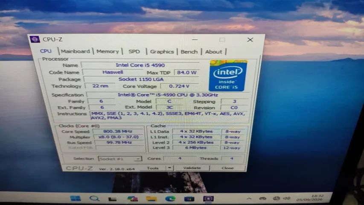The width and height of the screenshot is (364, 205).
Task: Click the Max TDP value 84.0 W
Action: coord(186,73)
